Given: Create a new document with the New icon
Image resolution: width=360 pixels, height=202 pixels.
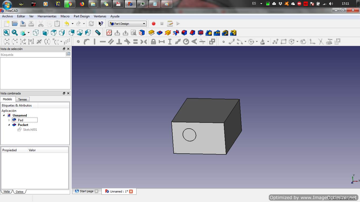Looking at the screenshot, I should (x=7, y=24).
